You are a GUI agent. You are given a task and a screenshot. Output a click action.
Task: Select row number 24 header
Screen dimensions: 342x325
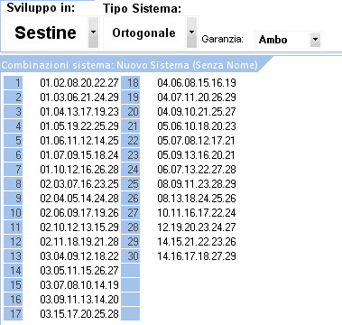click(x=131, y=169)
